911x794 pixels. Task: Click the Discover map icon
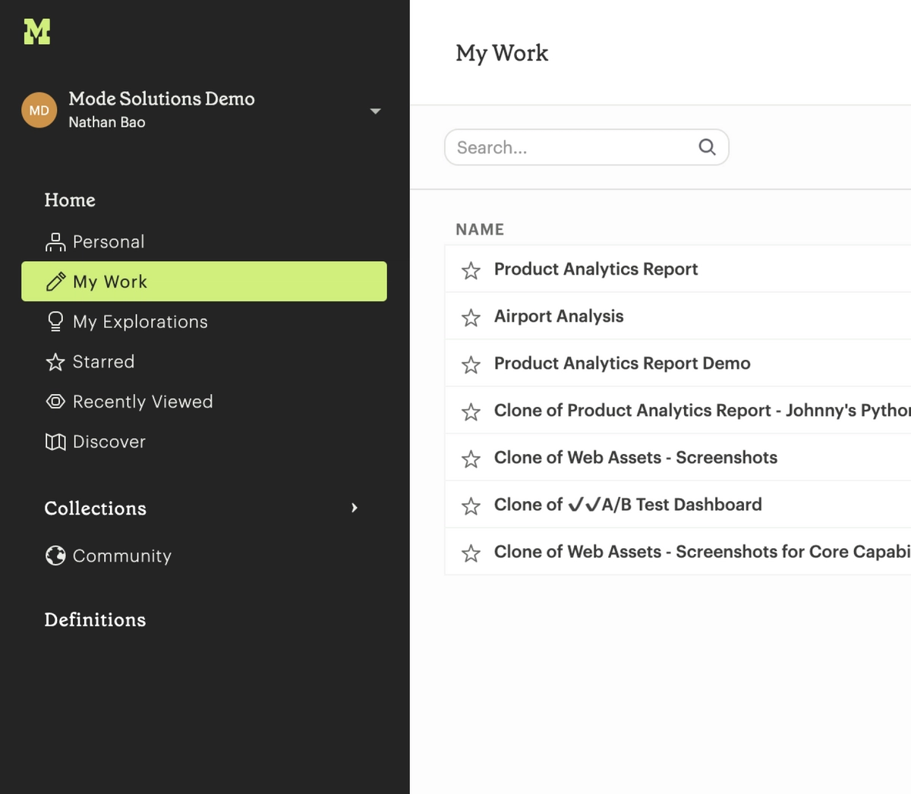pyautogui.click(x=55, y=442)
